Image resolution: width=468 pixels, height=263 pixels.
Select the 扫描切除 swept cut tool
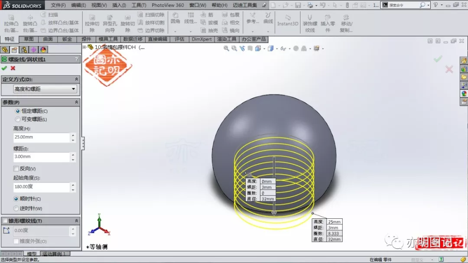click(151, 15)
